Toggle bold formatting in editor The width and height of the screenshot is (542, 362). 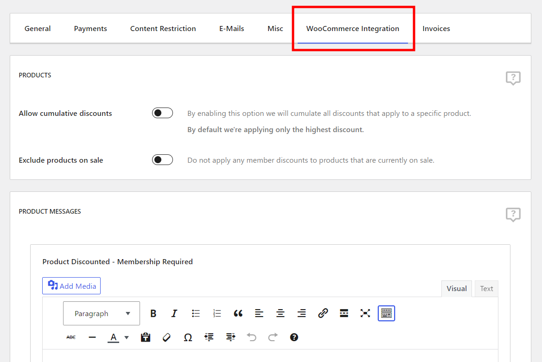153,314
